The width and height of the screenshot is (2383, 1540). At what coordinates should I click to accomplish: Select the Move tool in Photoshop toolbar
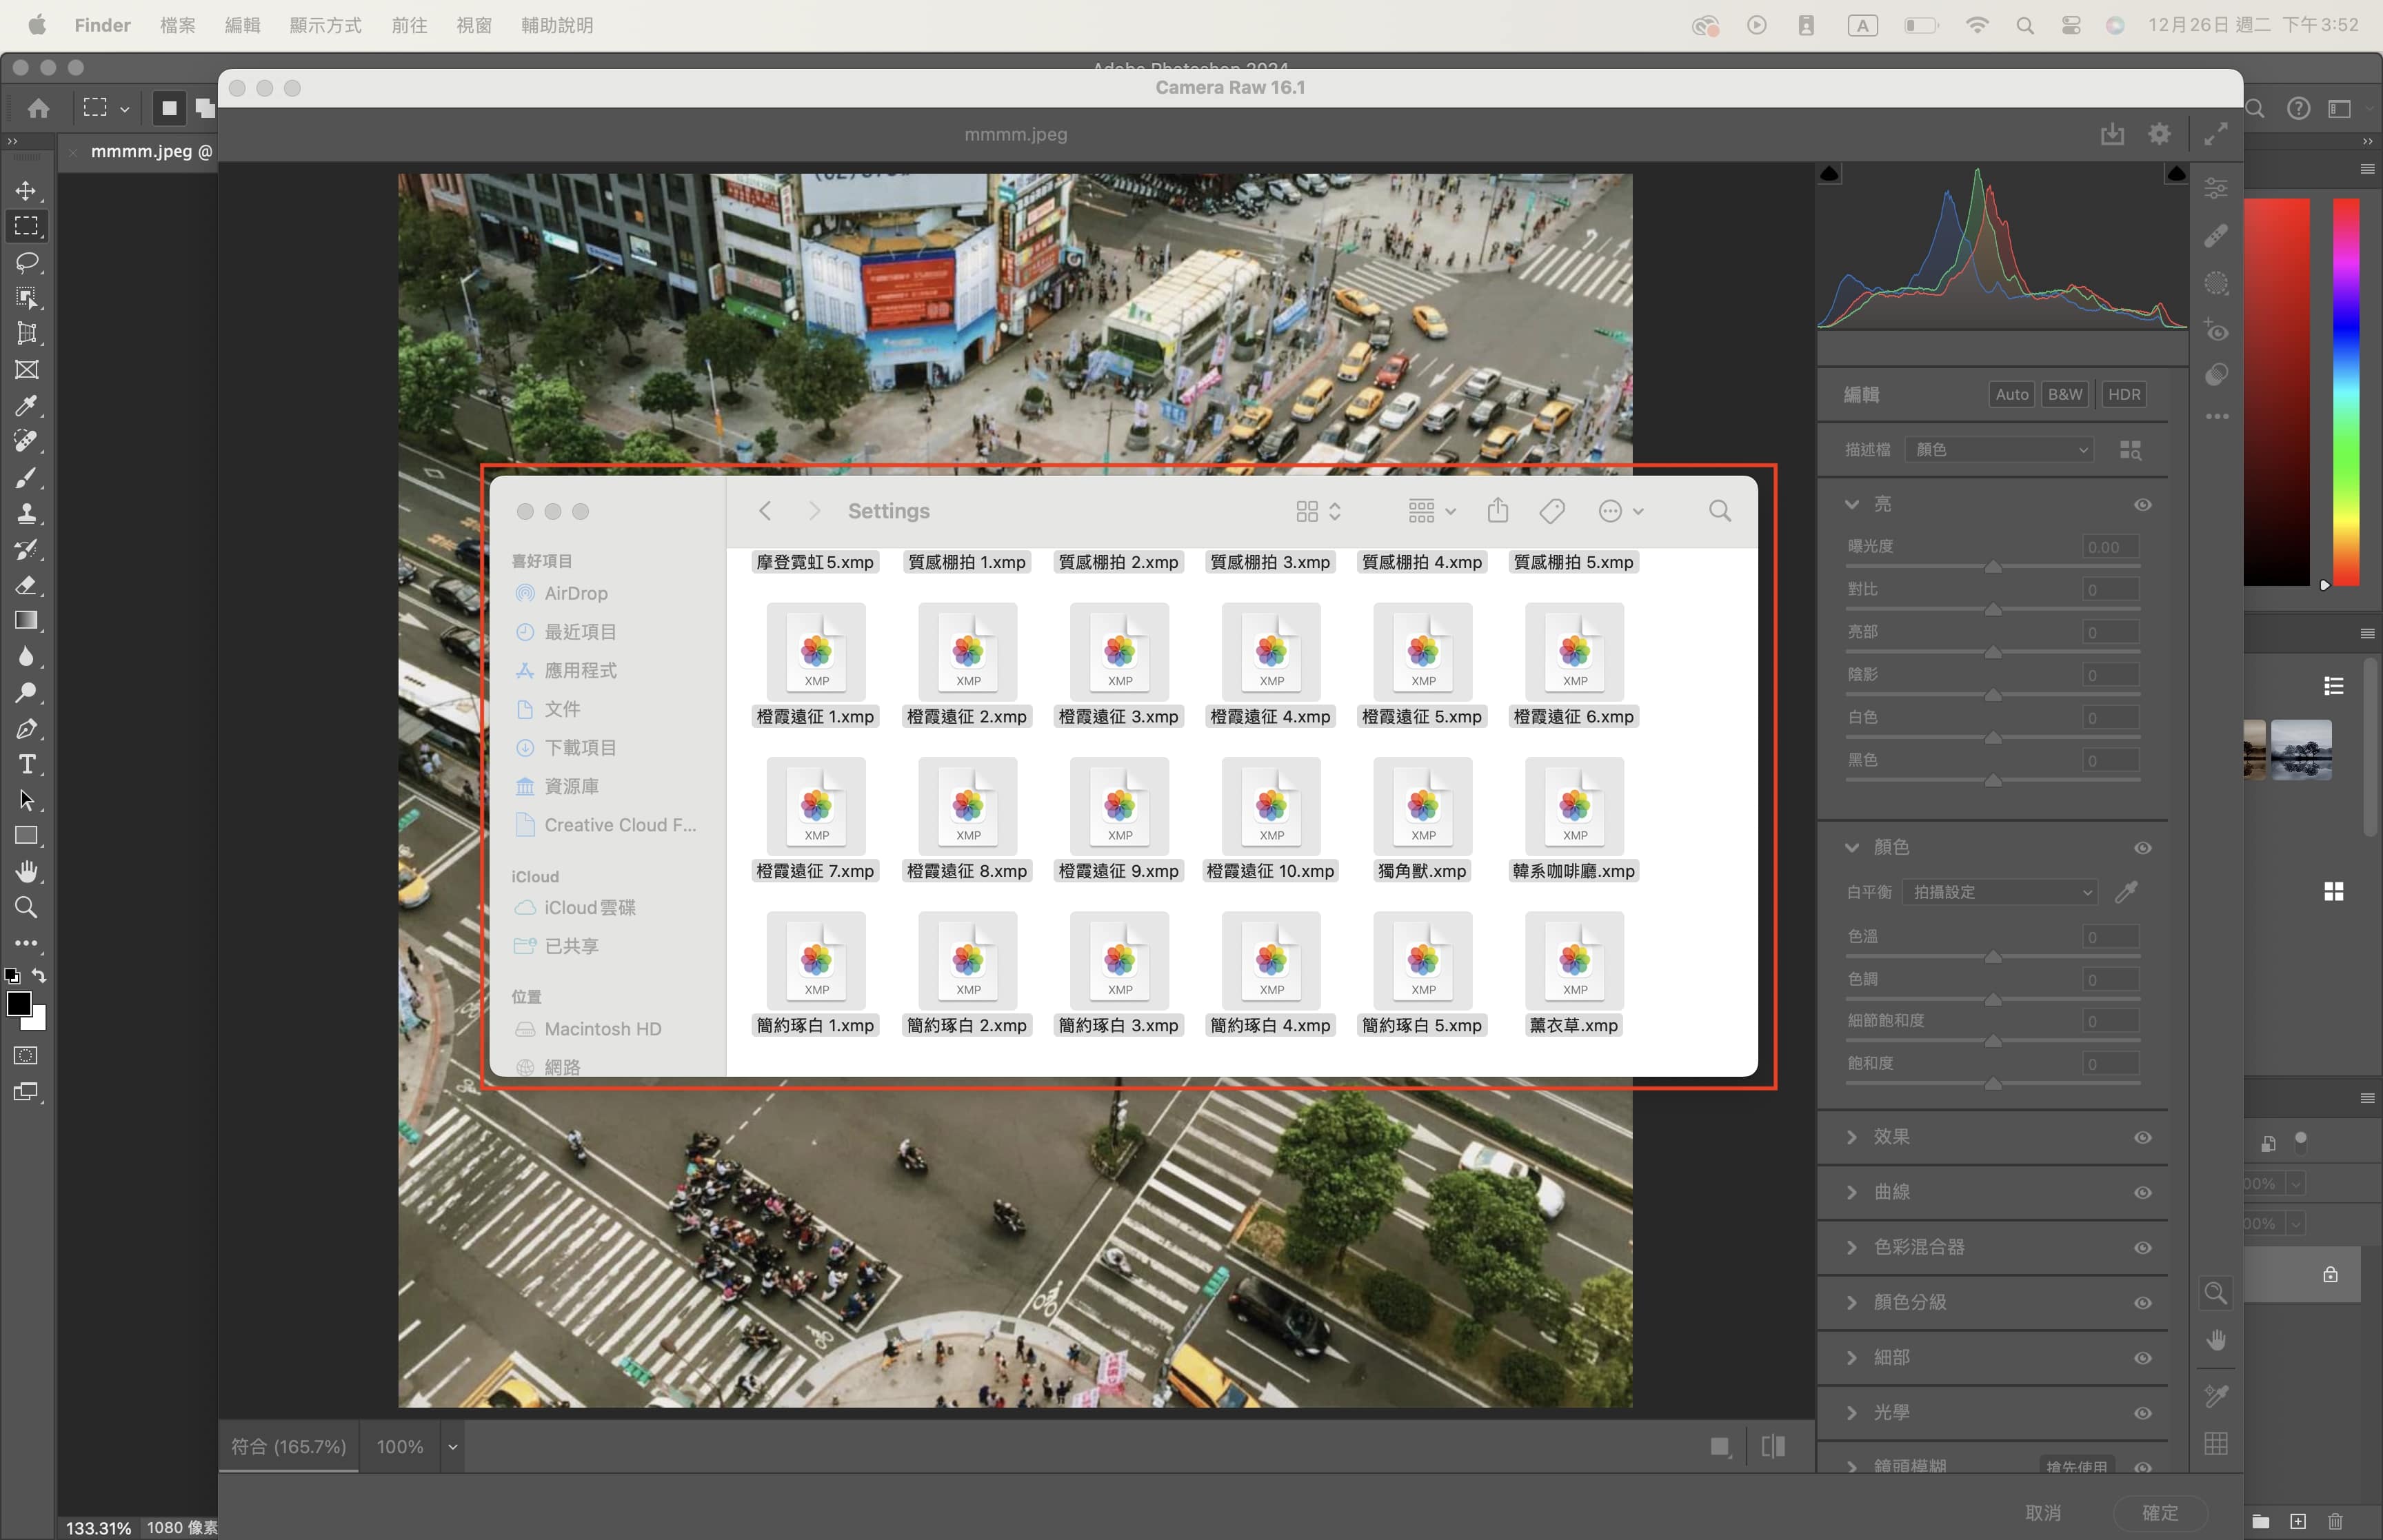point(26,190)
